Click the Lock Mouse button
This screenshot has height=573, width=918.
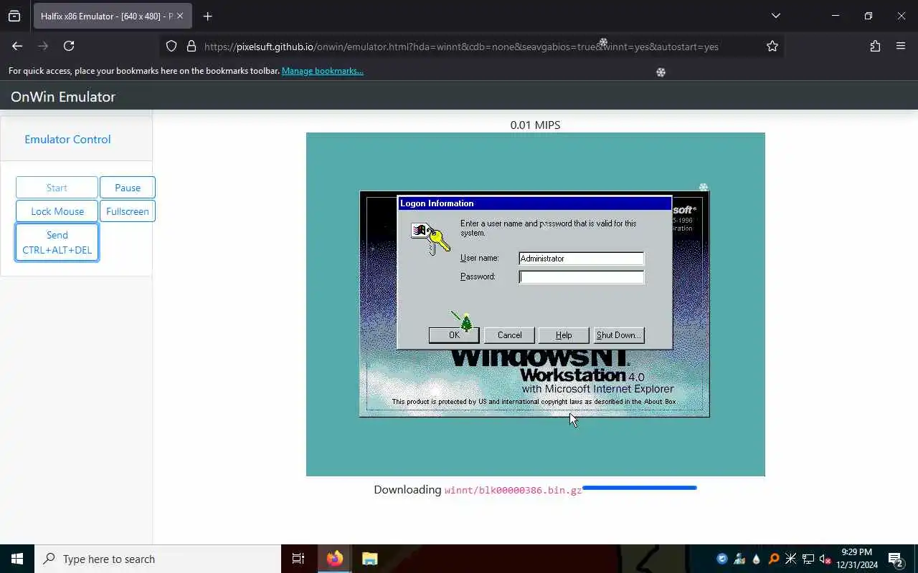click(x=57, y=211)
